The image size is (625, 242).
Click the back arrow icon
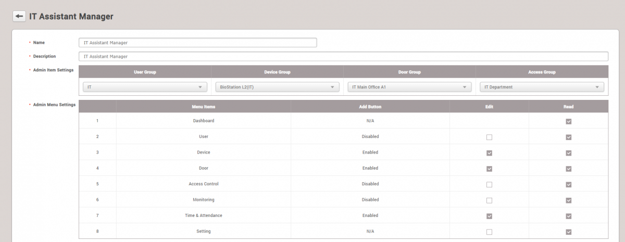click(x=19, y=16)
